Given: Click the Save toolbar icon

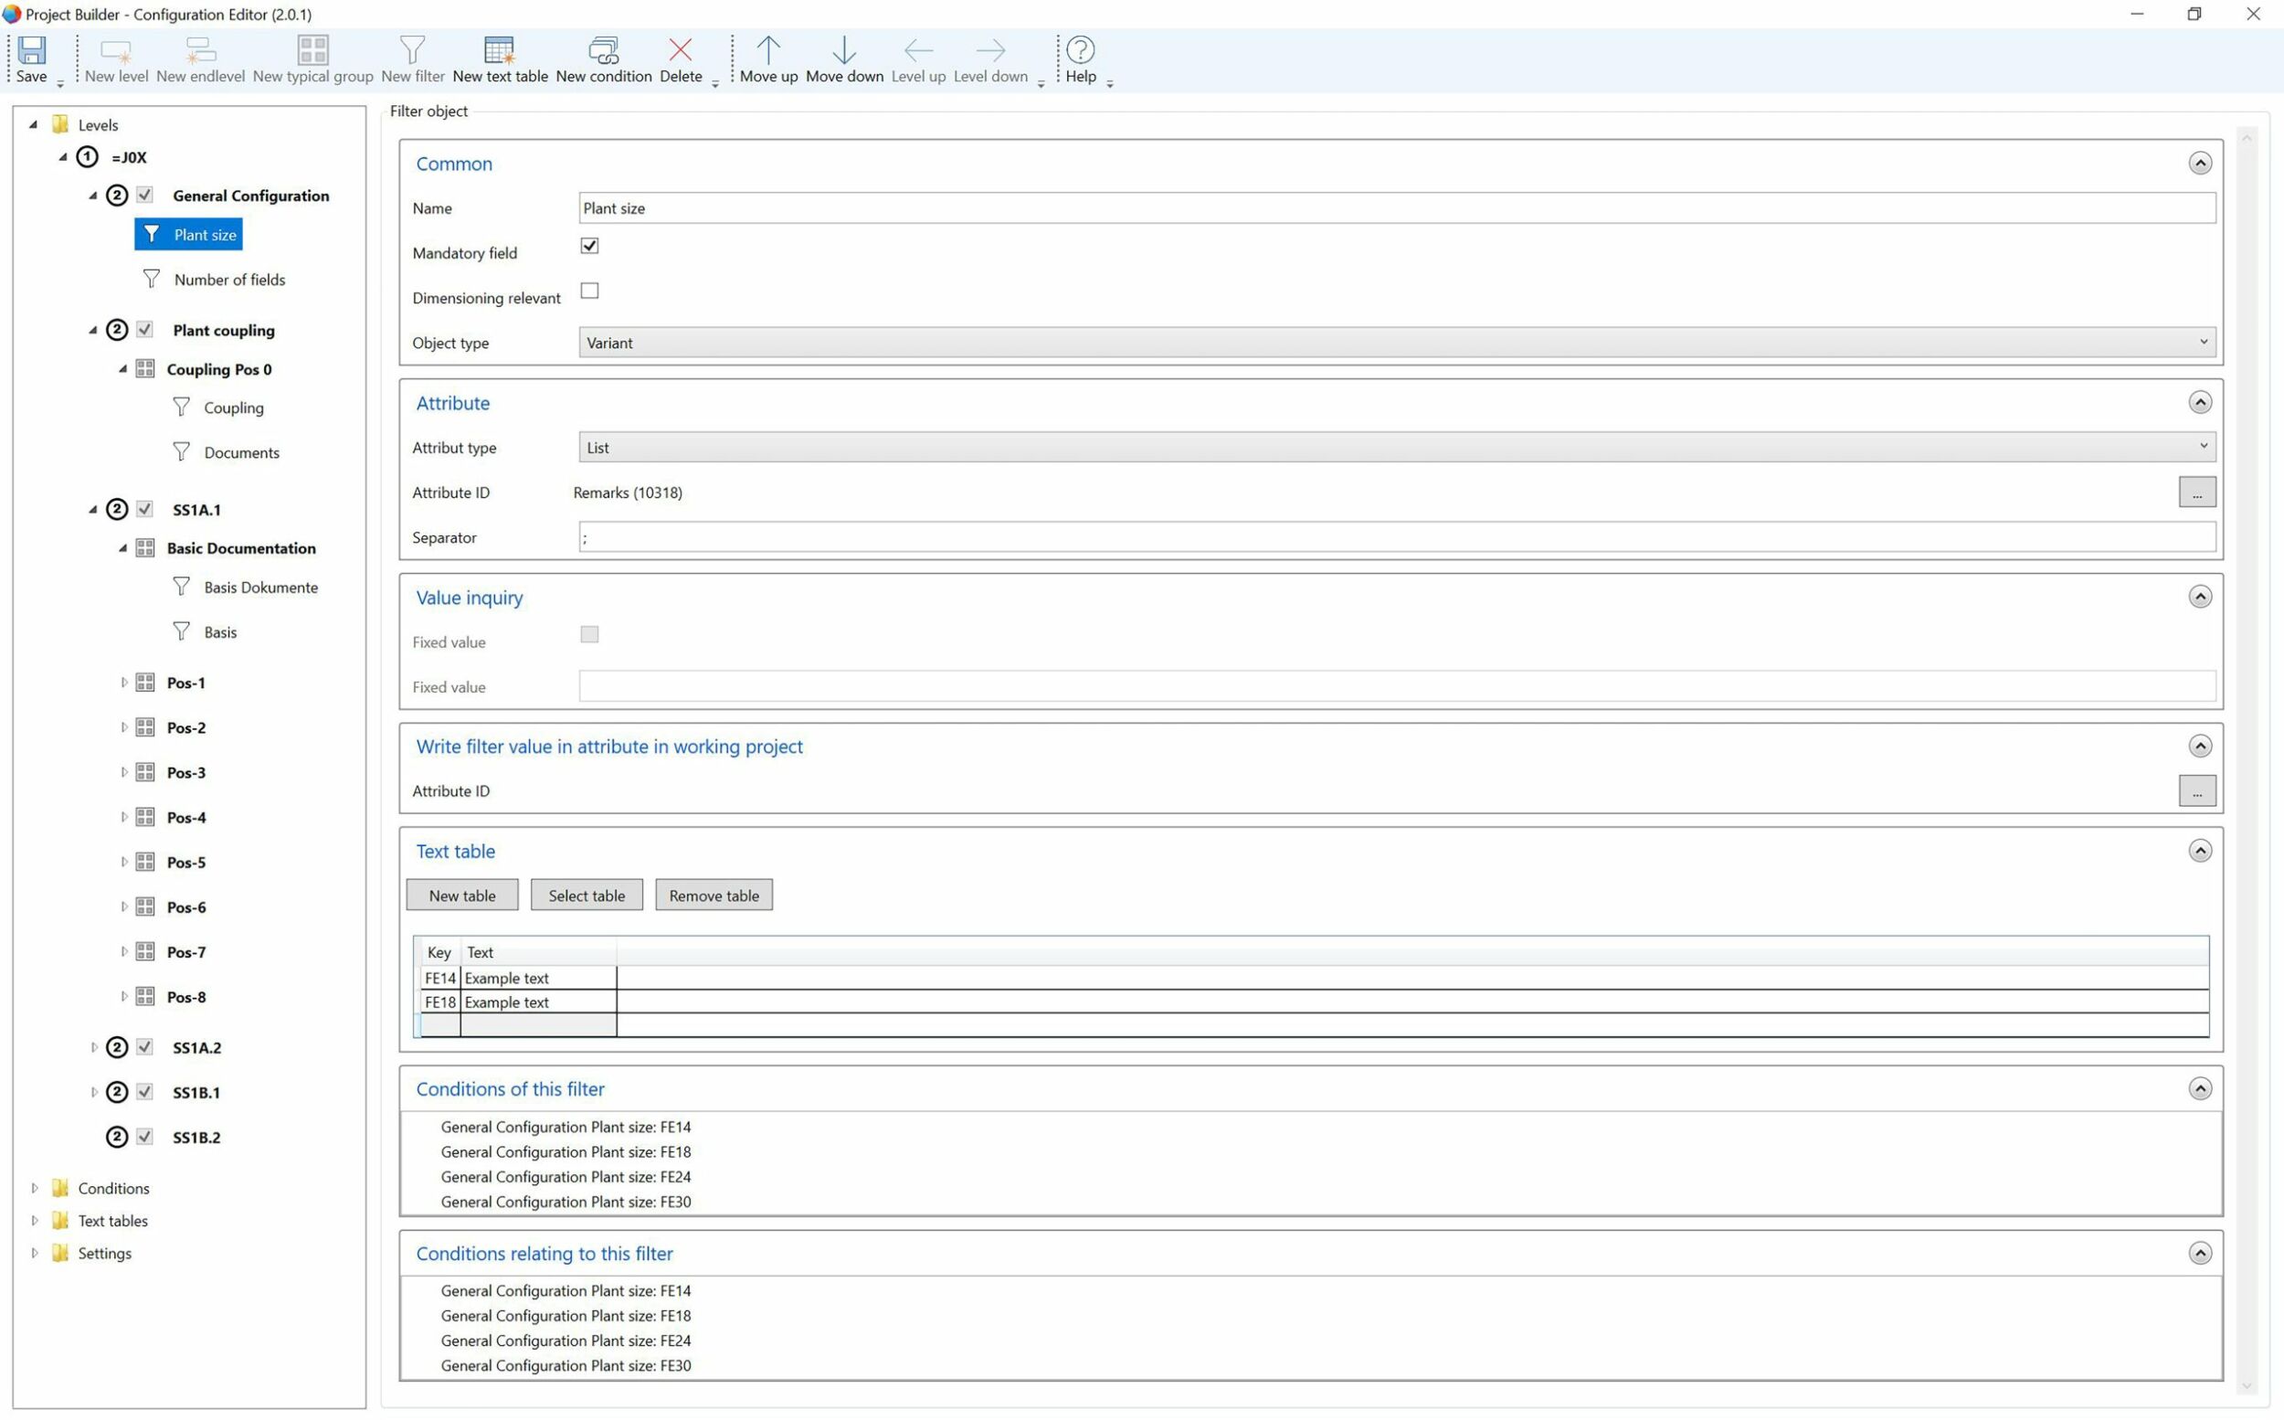Looking at the screenshot, I should (31, 51).
